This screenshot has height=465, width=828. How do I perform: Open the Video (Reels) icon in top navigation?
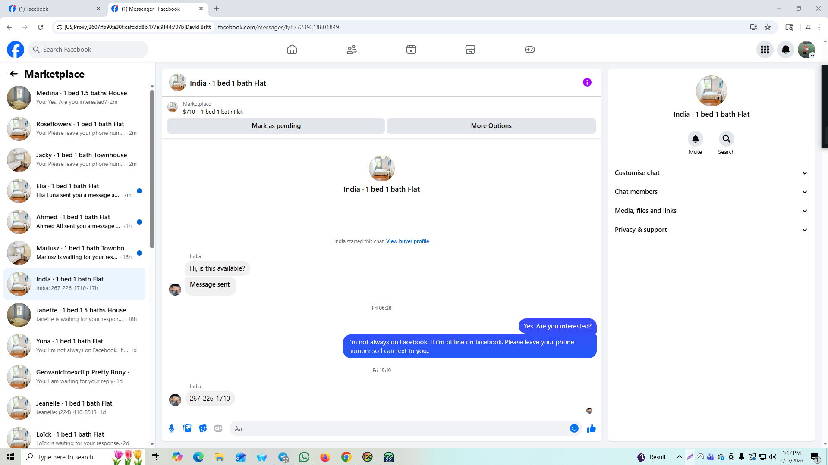pos(411,50)
